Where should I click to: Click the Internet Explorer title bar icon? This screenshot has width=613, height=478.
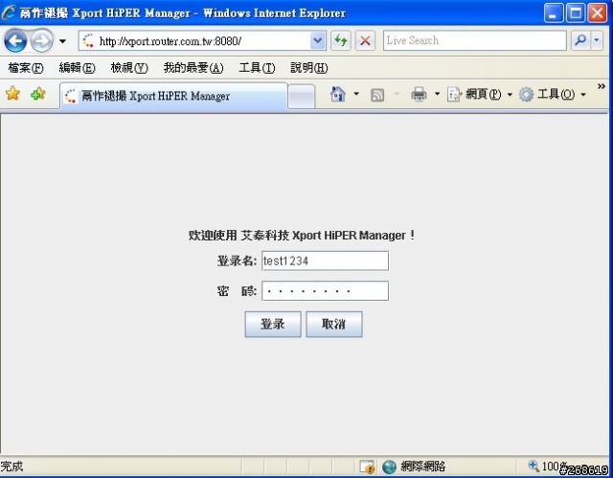click(9, 12)
